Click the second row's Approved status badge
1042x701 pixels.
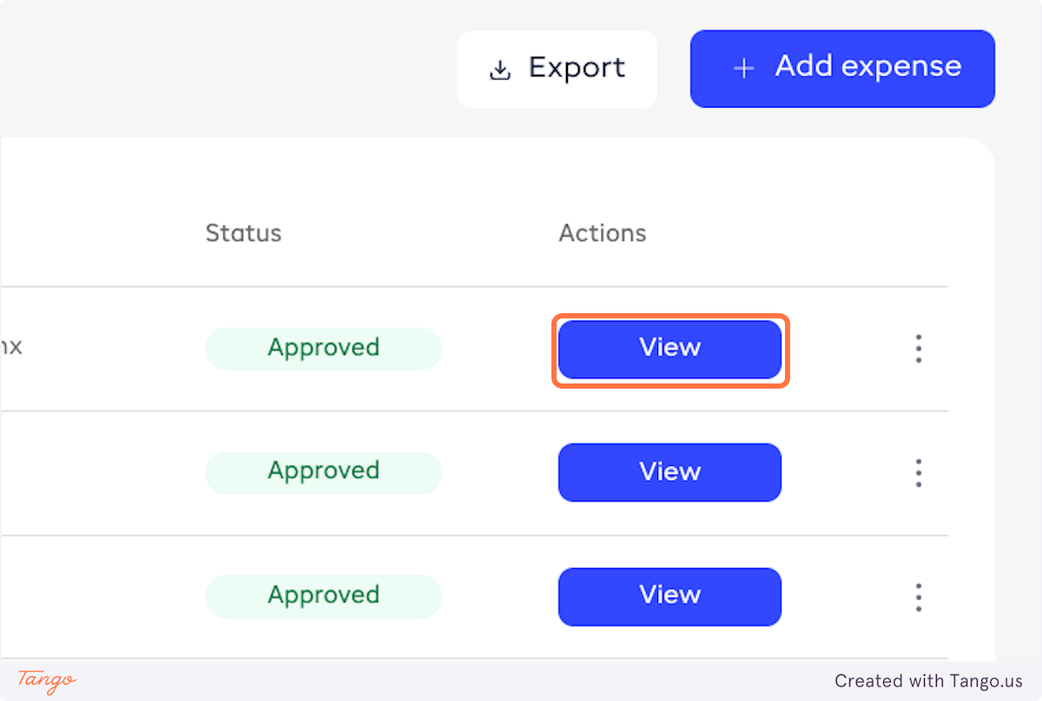323,473
